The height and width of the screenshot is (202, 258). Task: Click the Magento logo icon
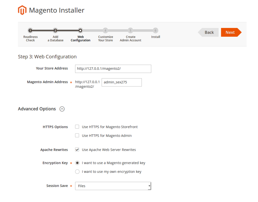pos(22,10)
